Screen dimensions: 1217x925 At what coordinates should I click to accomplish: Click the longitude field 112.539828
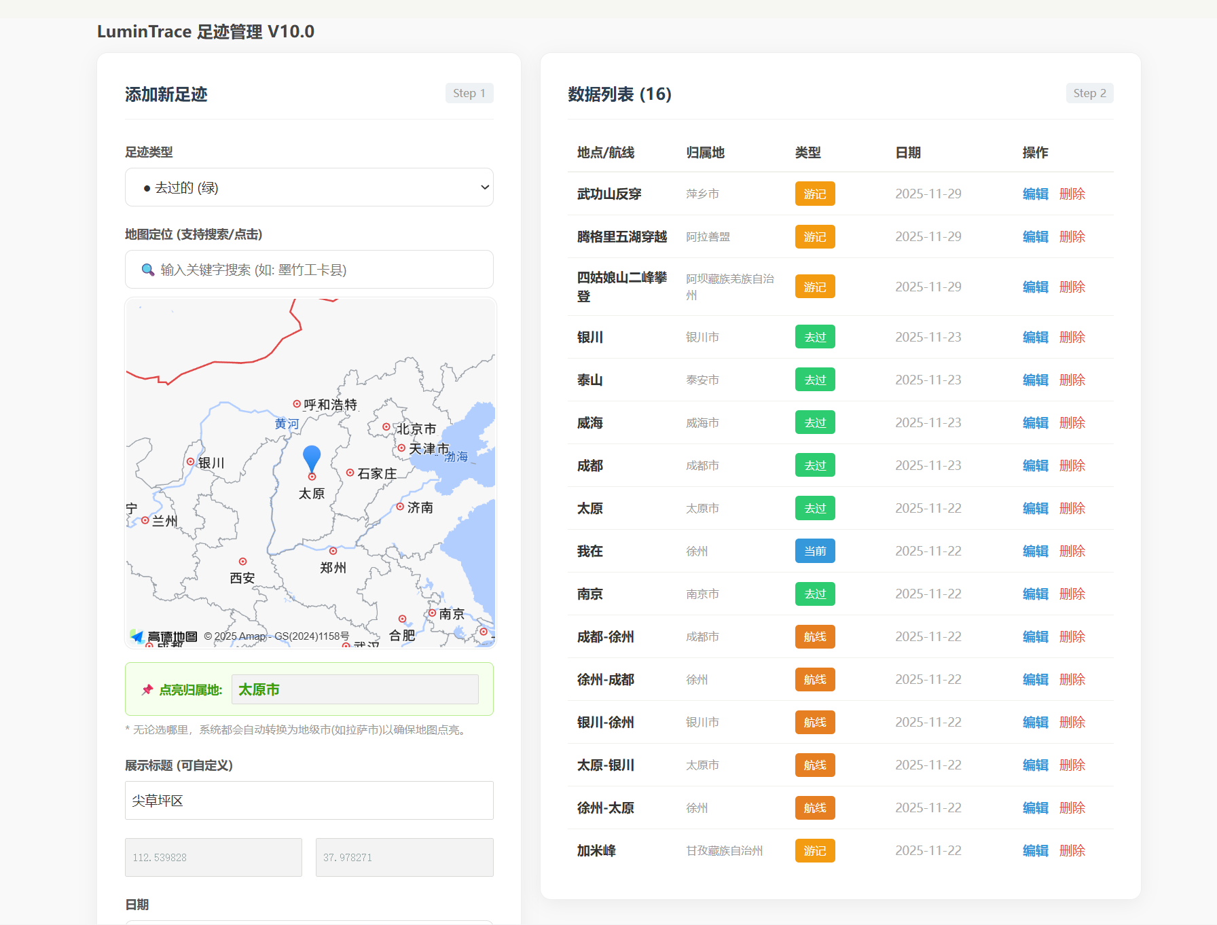[x=213, y=858]
